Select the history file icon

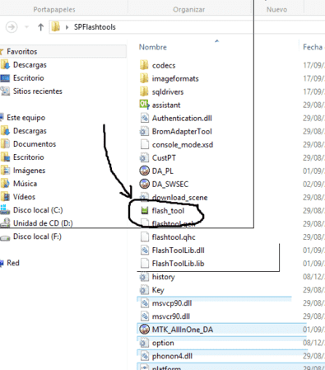144,277
